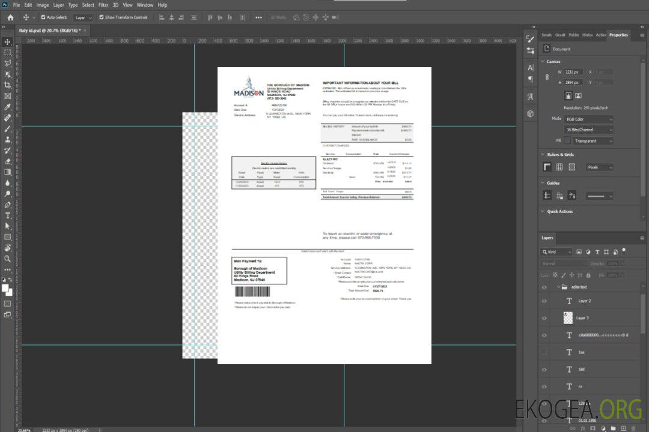Image resolution: width=649 pixels, height=432 pixels.
Task: Hide the 'm' text layer
Action: click(x=544, y=387)
